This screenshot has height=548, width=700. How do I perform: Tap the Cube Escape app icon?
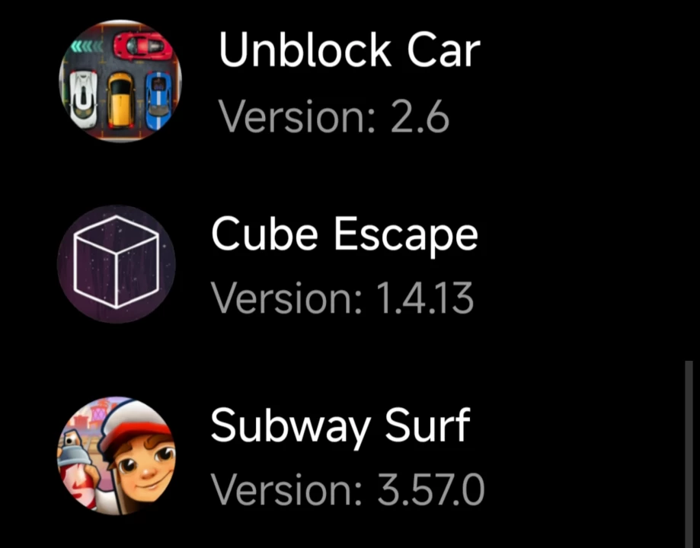click(117, 264)
